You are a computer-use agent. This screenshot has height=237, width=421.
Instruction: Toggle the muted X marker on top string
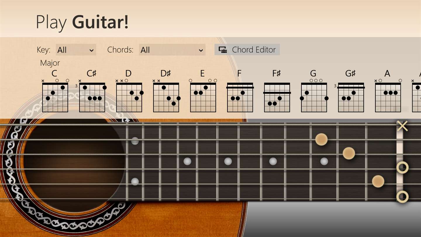(x=403, y=126)
